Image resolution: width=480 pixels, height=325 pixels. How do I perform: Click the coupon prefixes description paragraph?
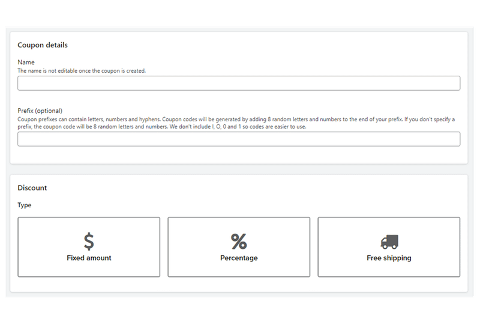[x=236, y=123]
